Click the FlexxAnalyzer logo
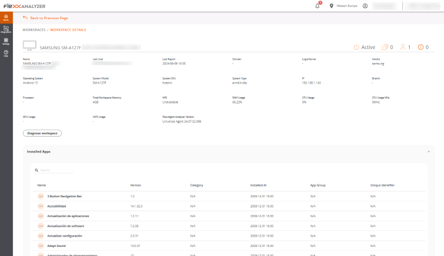Viewport: 444px width, 256px height. point(25,6)
